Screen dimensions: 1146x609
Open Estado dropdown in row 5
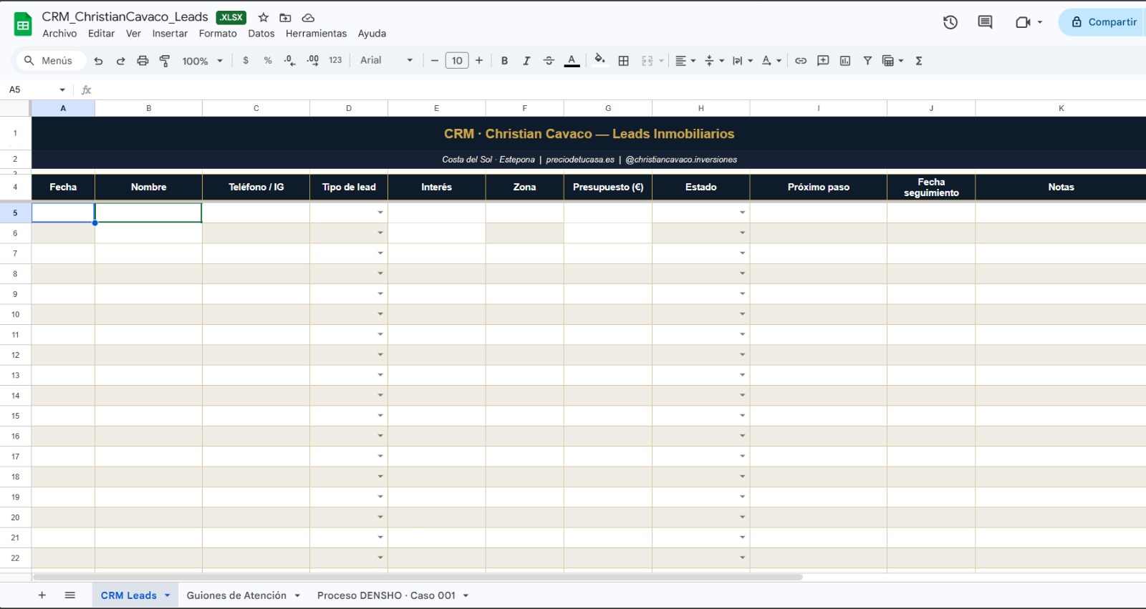pyautogui.click(x=742, y=213)
